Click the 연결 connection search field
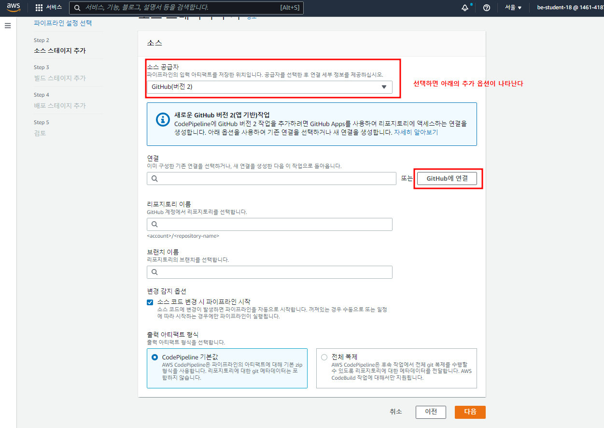The image size is (604, 428). (271, 178)
